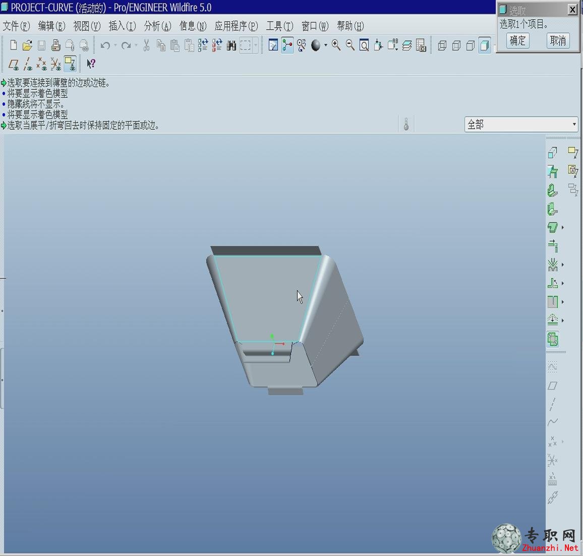This screenshot has width=583, height=556.
Task: Expand the Bend tool flyout arrow
Action: (x=563, y=265)
